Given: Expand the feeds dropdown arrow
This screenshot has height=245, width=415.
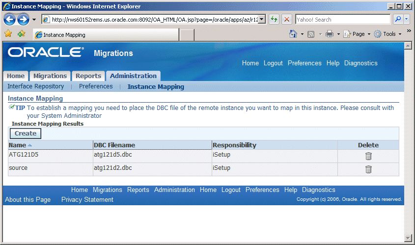Looking at the screenshot, I should click(x=320, y=34).
